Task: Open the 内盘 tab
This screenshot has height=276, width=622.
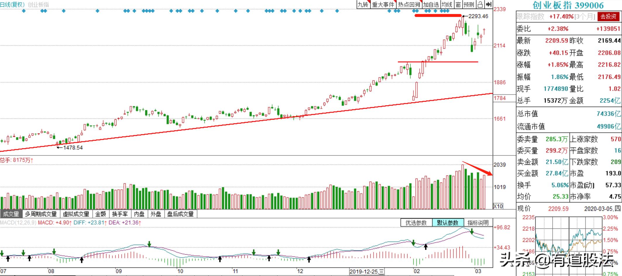Action: pos(139,214)
